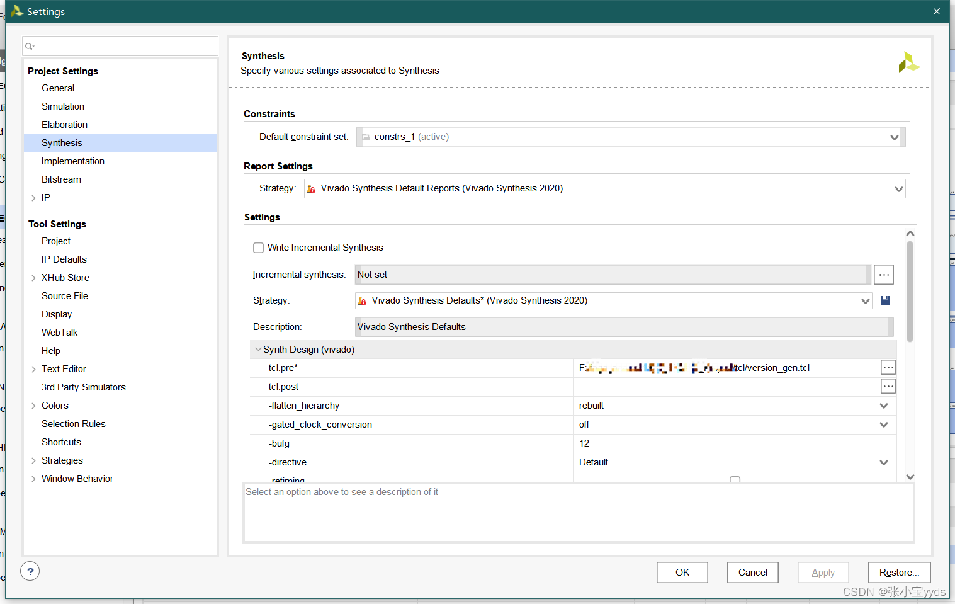
Task: Open Synthesis Strategy dropdown
Action: tap(866, 301)
